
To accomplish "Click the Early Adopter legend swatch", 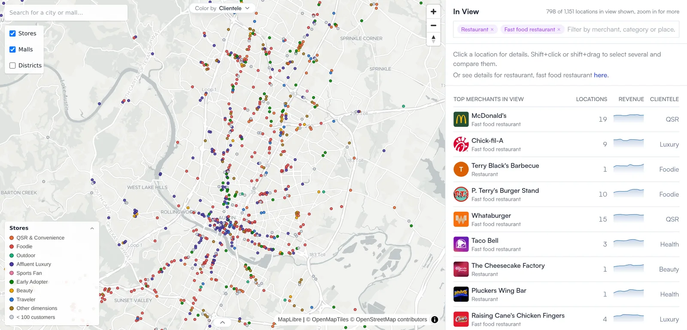I will pyautogui.click(x=12, y=282).
